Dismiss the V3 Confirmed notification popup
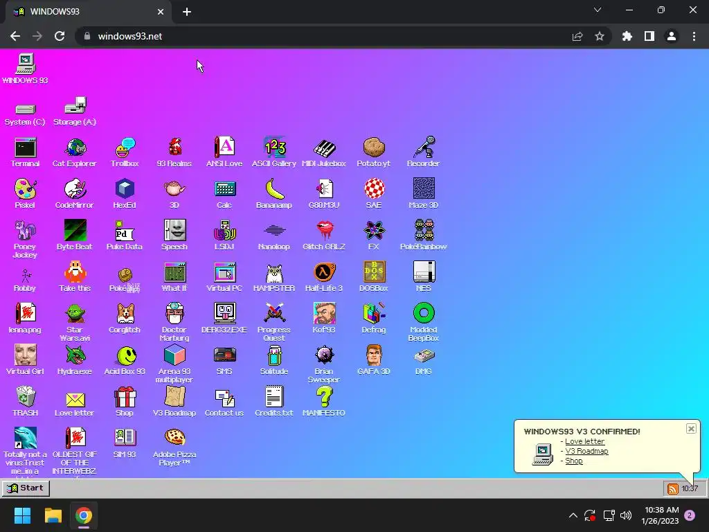 (691, 428)
